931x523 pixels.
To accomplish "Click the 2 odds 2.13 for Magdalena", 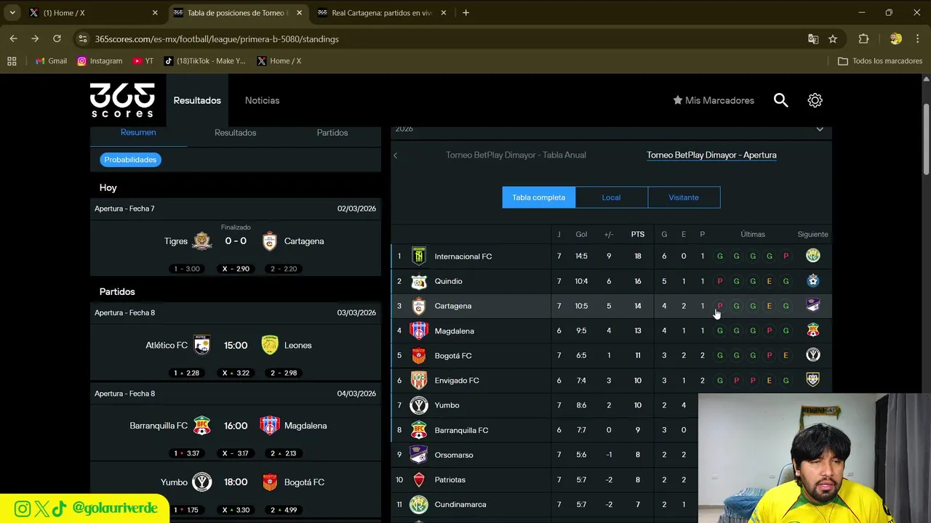I will tap(284, 453).
